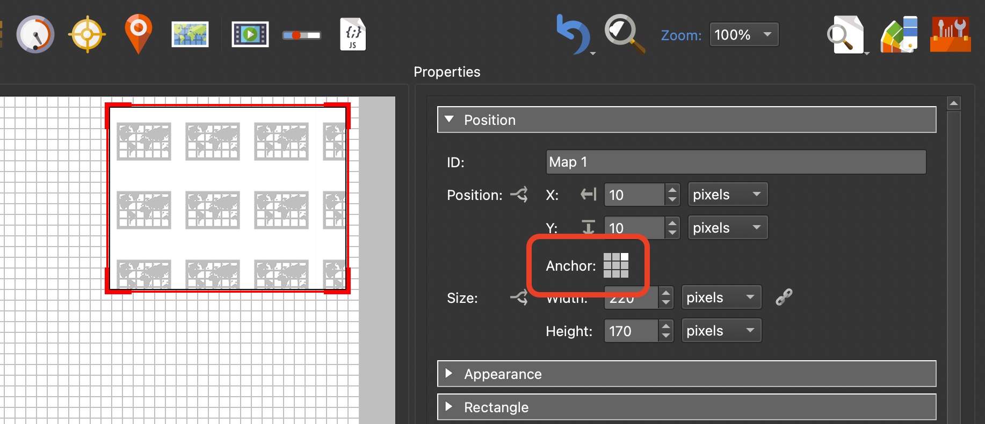The image size is (985, 424).
Task: Open the Zoom 100% dropdown
Action: [x=744, y=35]
